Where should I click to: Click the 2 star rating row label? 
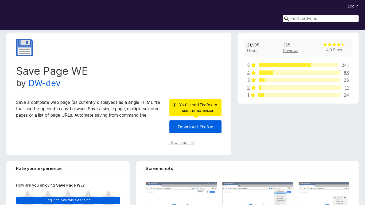click(248, 88)
